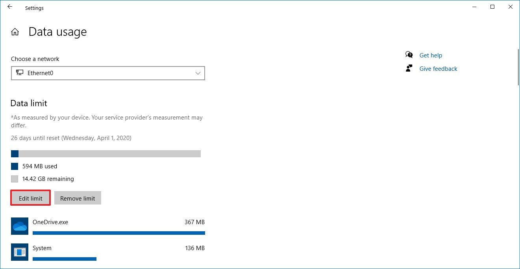The height and width of the screenshot is (269, 520).
Task: Open the Get help link
Action: (x=431, y=55)
